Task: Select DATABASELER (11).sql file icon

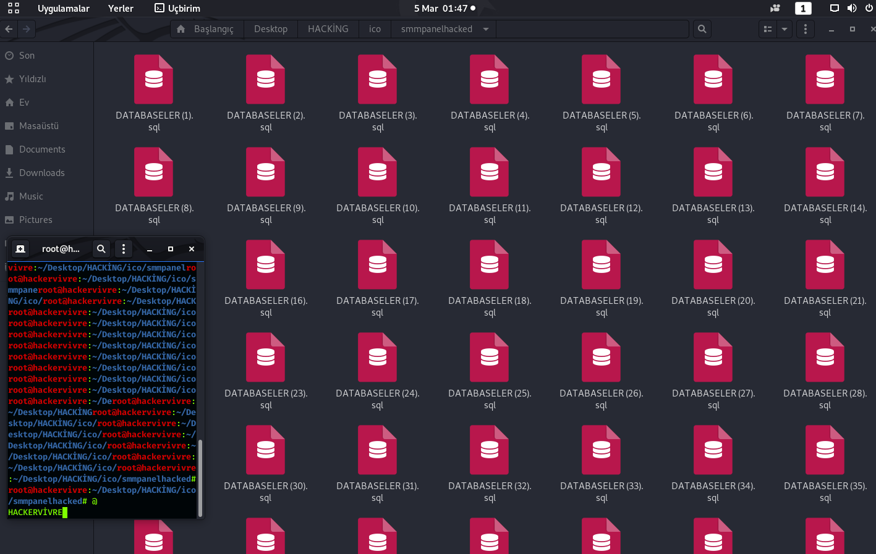Action: [490, 172]
